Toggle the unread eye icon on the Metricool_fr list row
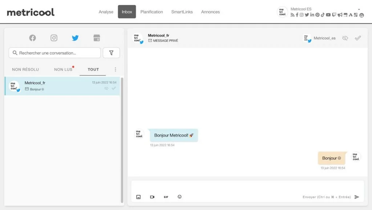This screenshot has width=372, height=210. click(106, 88)
